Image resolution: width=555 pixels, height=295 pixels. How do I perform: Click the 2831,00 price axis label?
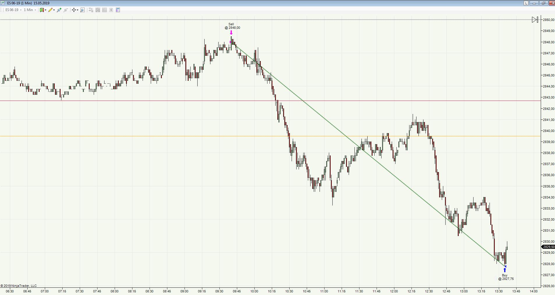click(x=549, y=230)
